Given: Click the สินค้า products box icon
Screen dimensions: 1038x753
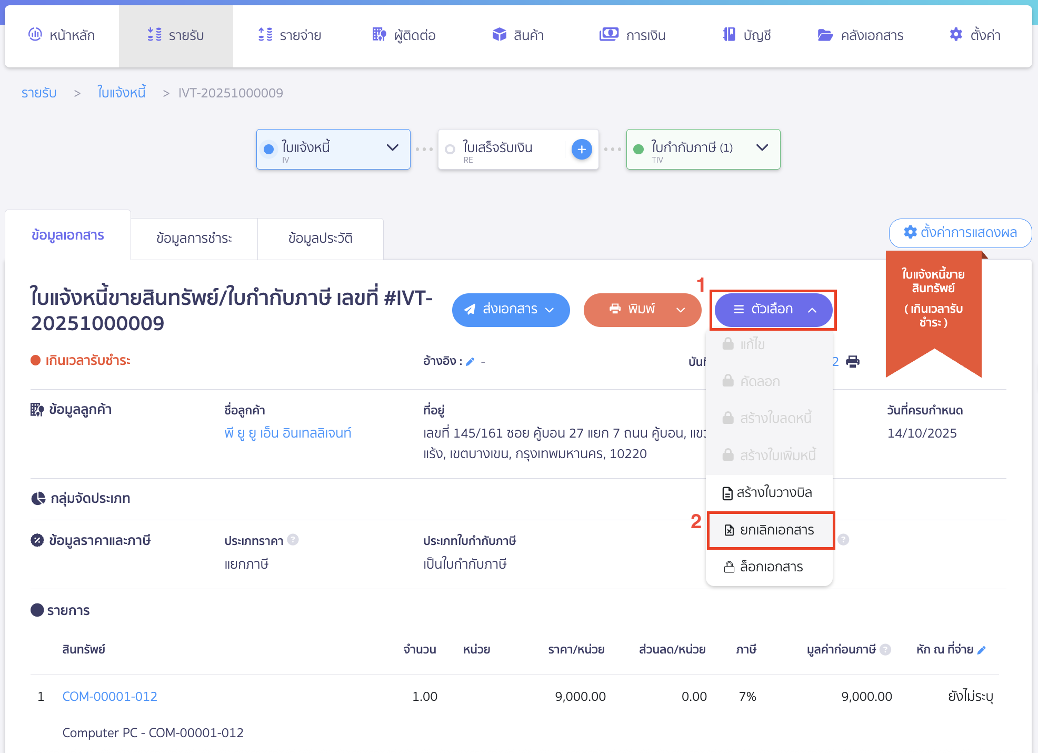Looking at the screenshot, I should [x=498, y=34].
